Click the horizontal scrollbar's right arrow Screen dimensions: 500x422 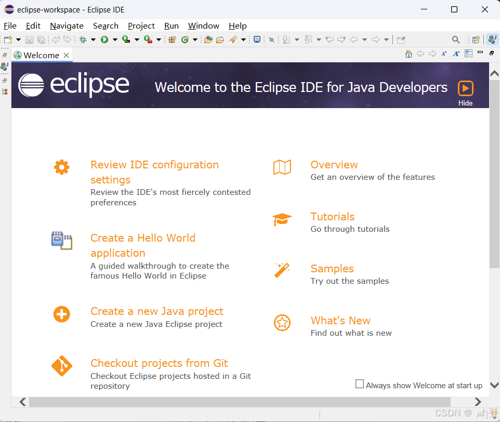click(478, 401)
